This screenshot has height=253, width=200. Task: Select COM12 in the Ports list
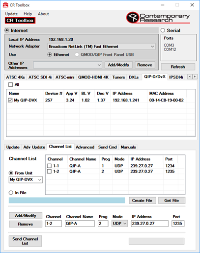tap(170, 50)
